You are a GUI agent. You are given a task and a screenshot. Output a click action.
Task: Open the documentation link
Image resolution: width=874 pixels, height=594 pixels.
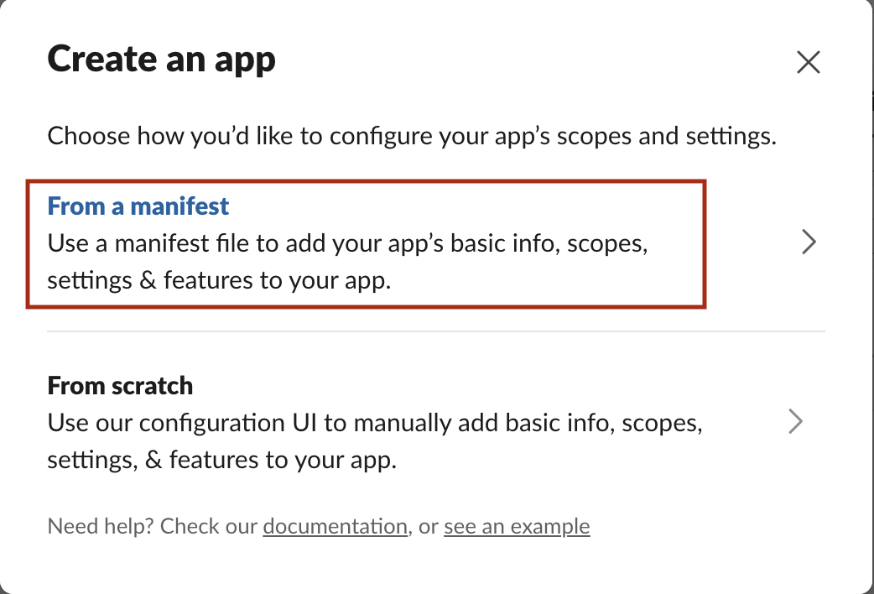[335, 527]
